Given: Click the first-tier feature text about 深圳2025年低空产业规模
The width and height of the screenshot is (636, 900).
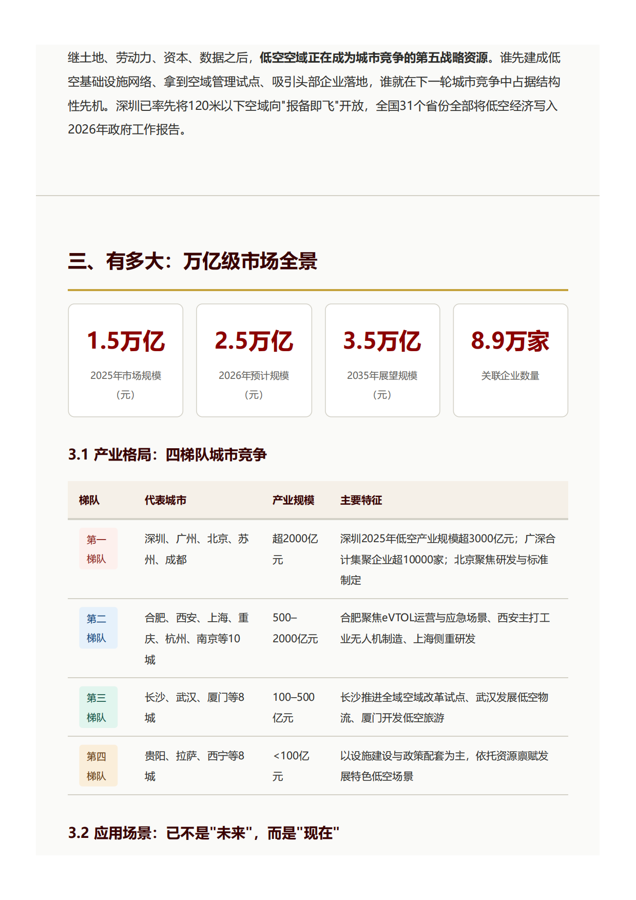Looking at the screenshot, I should [x=448, y=559].
